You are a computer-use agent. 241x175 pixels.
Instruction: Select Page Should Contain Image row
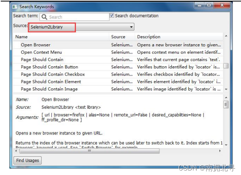pos(118,89)
